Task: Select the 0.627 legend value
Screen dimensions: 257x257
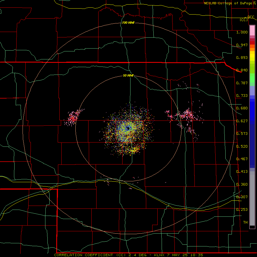Action: [242, 121]
